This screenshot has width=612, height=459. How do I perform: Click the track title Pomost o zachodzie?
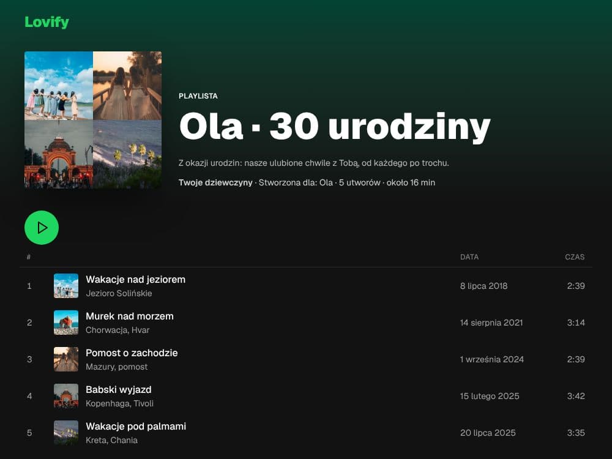[x=132, y=353]
